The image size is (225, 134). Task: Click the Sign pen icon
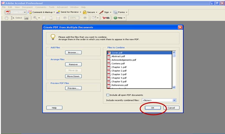[x=101, y=12]
